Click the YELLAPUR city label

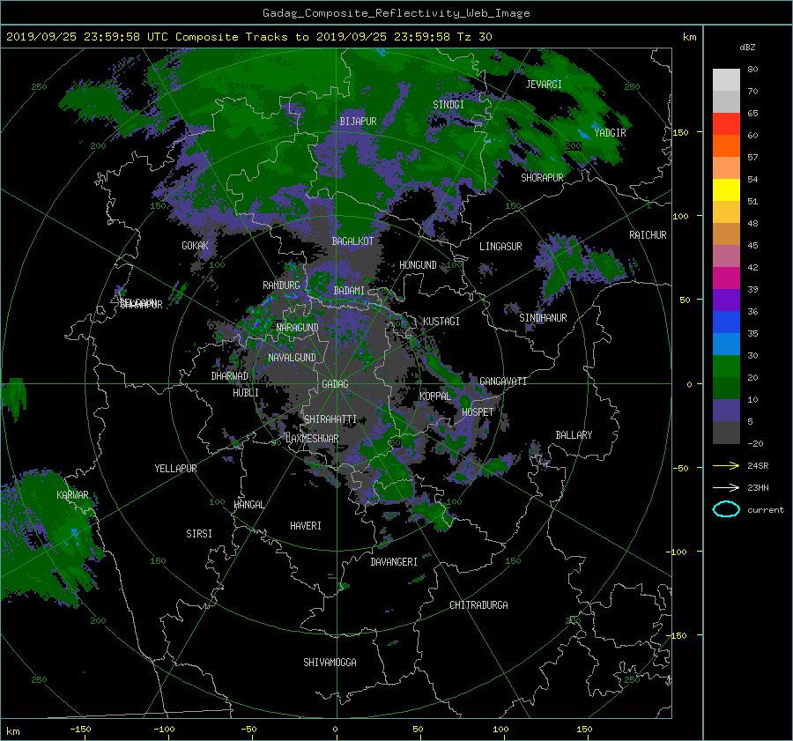pos(175,469)
